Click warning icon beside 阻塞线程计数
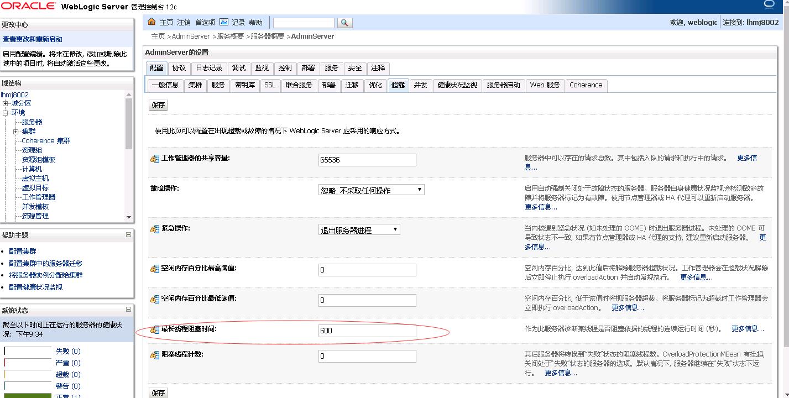The height and width of the screenshot is (398, 789). coord(155,355)
